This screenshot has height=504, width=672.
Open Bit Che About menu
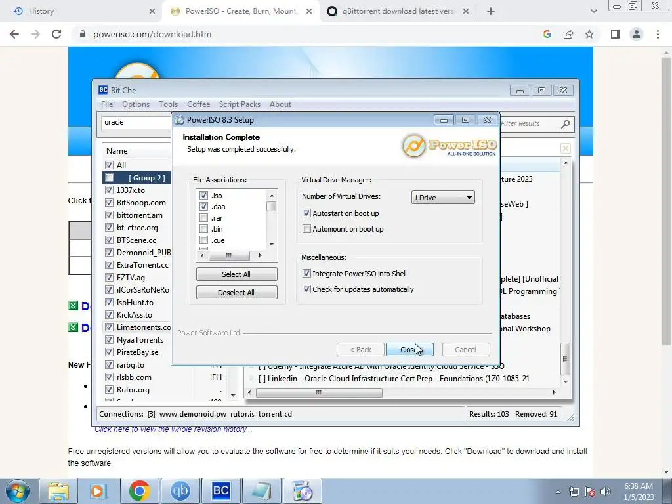click(x=280, y=104)
